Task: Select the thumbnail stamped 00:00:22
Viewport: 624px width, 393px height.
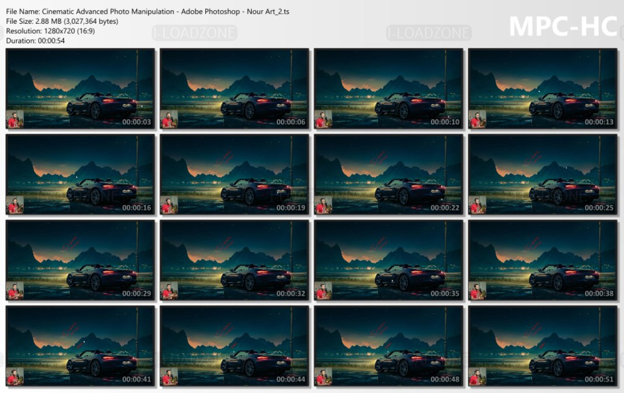Action: coord(388,175)
